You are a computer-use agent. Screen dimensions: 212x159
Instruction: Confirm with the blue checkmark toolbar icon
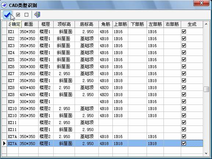pos(7,15)
